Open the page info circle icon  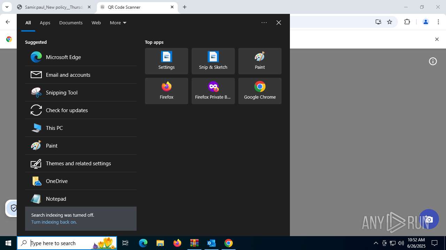point(433,61)
